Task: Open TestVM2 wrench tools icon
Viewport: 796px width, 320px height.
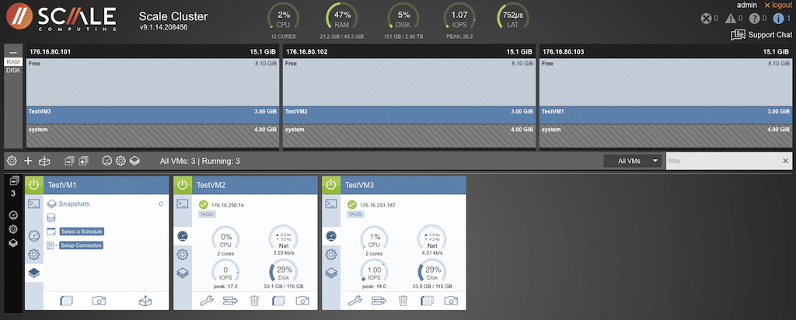Action: point(207,301)
